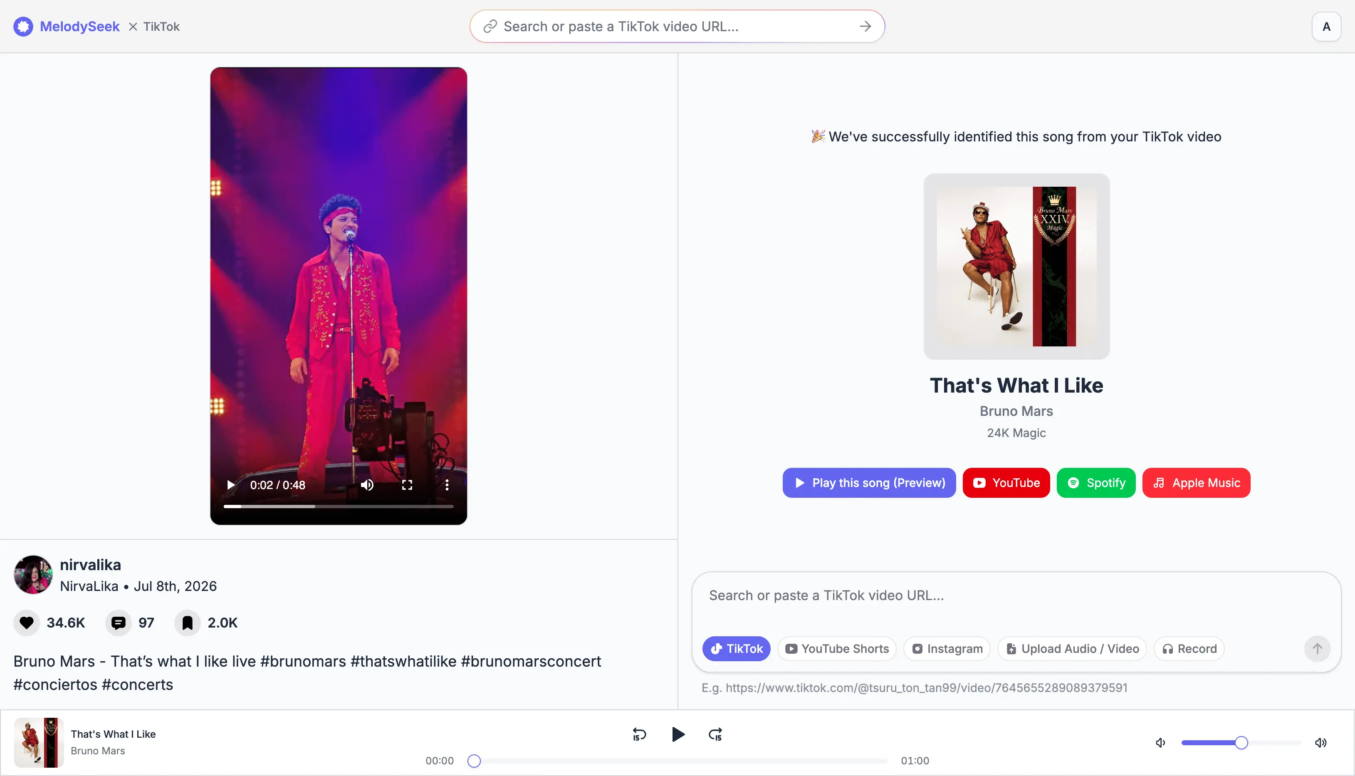The height and width of the screenshot is (776, 1355).
Task: Click the #concerts hashtag
Action: [x=138, y=685]
